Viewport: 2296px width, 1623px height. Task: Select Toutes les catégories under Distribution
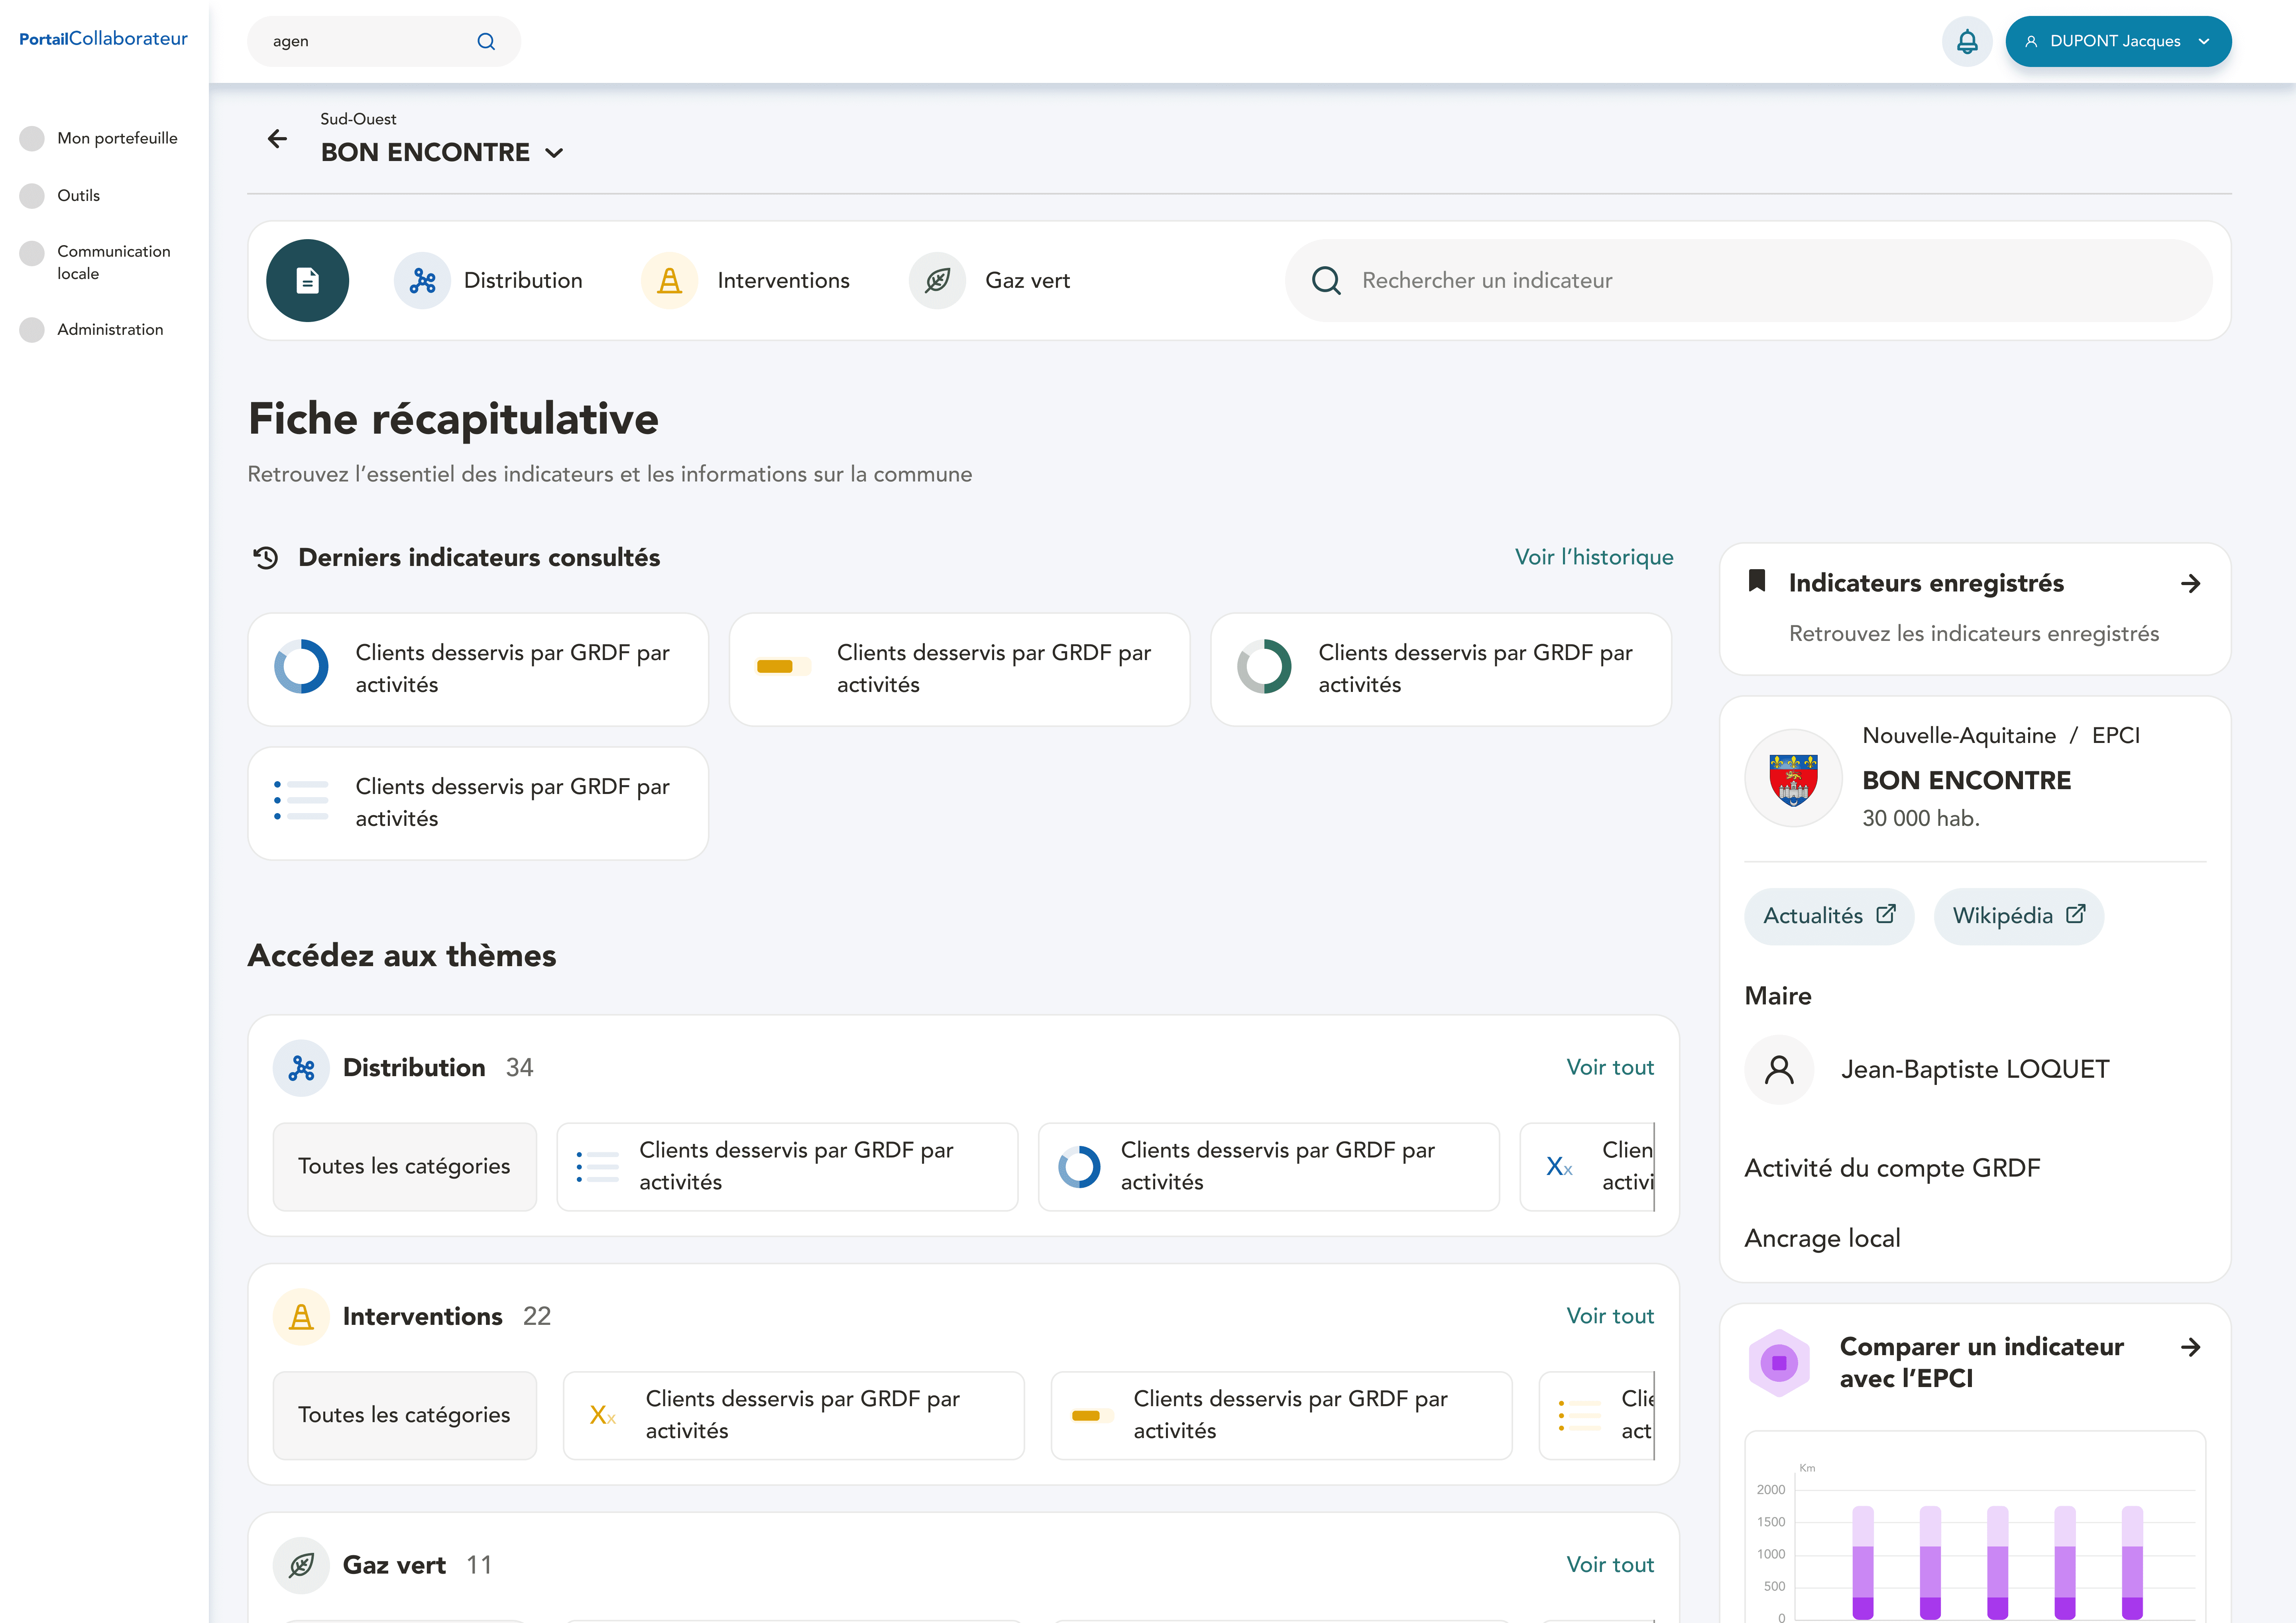point(404,1166)
